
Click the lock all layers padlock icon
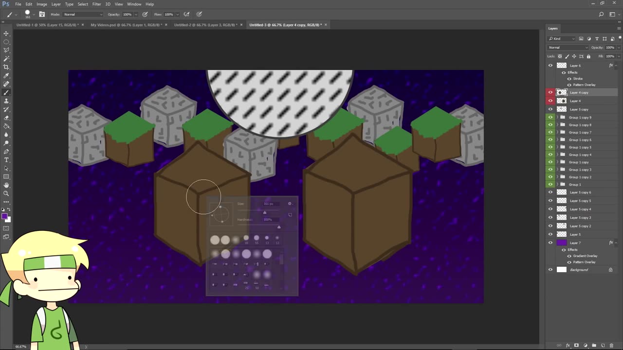pos(588,56)
